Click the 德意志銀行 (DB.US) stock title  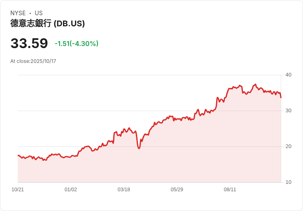pyautogui.click(x=47, y=23)
